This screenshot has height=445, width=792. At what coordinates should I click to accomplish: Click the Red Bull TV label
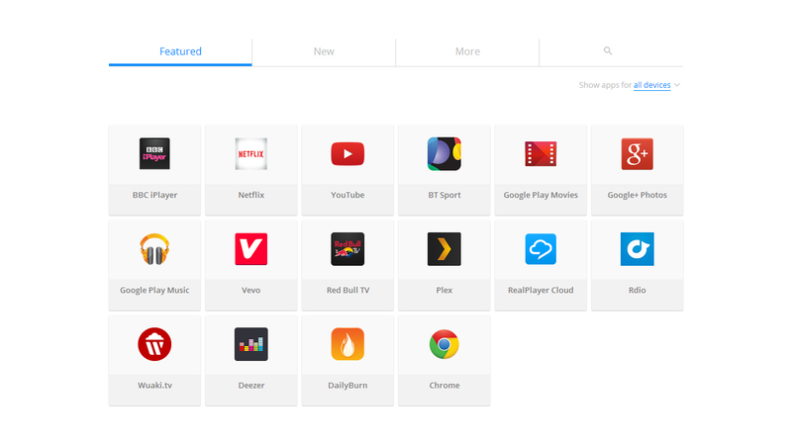pos(347,290)
